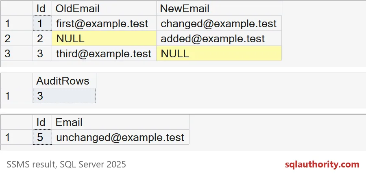Select cell added@example.test
Image resolution: width=366 pixels, height=176 pixels.
[x=219, y=39]
